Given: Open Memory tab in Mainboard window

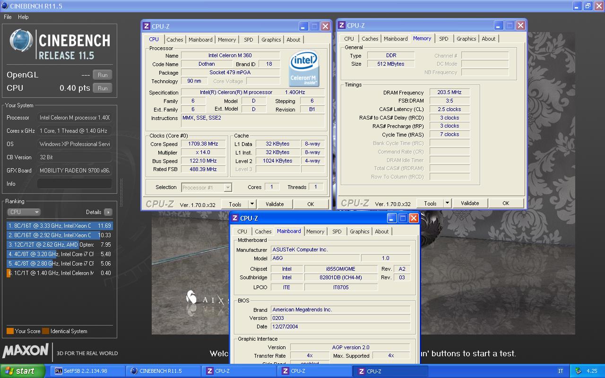Looking at the screenshot, I should pyautogui.click(x=315, y=232).
